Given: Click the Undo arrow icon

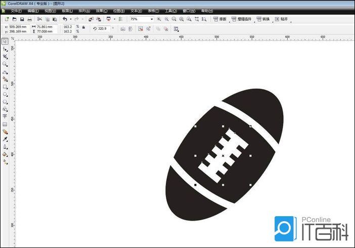Looking at the screenshot, I should (x=65, y=19).
